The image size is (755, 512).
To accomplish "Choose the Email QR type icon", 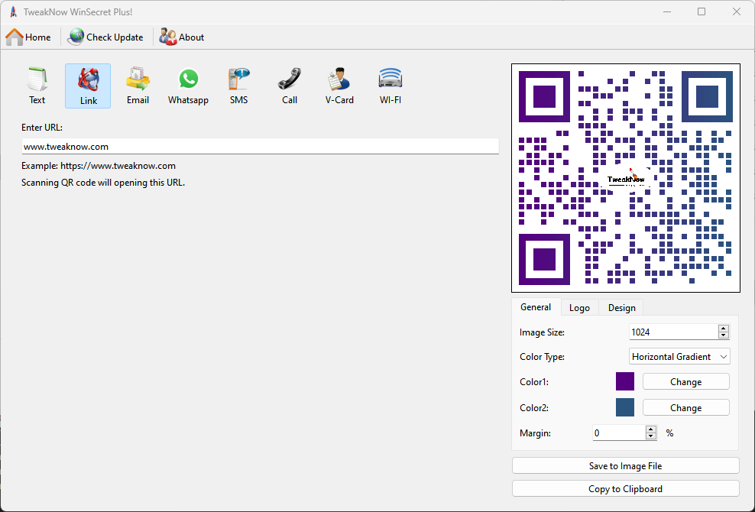I will [138, 86].
